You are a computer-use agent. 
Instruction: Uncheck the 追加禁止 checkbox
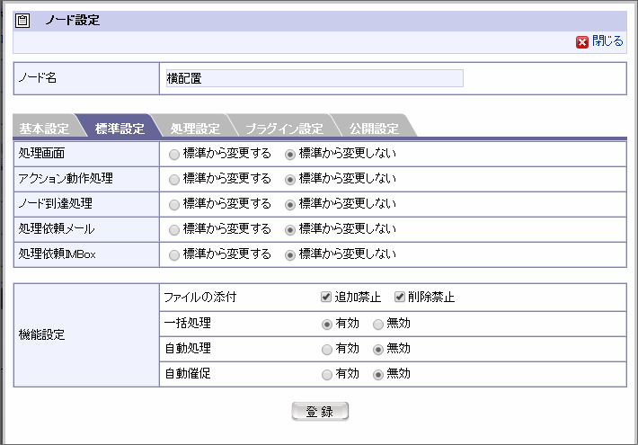pos(326,297)
